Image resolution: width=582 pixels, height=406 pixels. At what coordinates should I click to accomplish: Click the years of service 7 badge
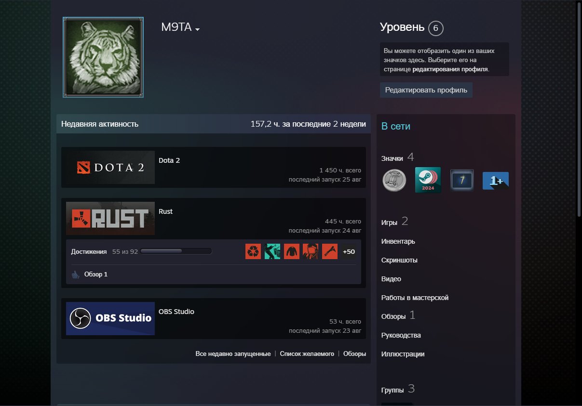pos(461,180)
